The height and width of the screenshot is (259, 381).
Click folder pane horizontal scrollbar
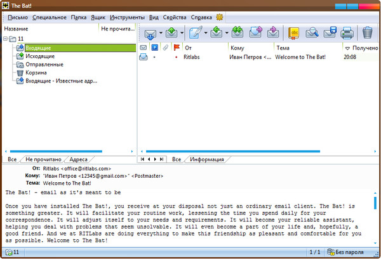56,151
